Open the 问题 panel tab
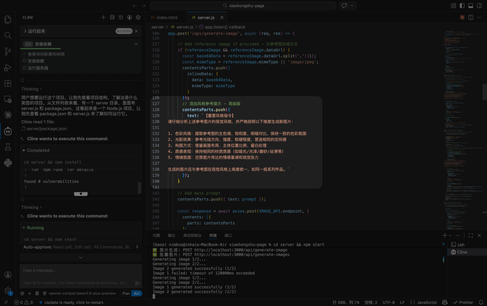Screen dimensions: 487x306 point(156,236)
